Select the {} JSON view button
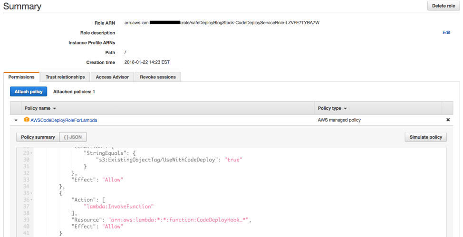 (x=73, y=137)
